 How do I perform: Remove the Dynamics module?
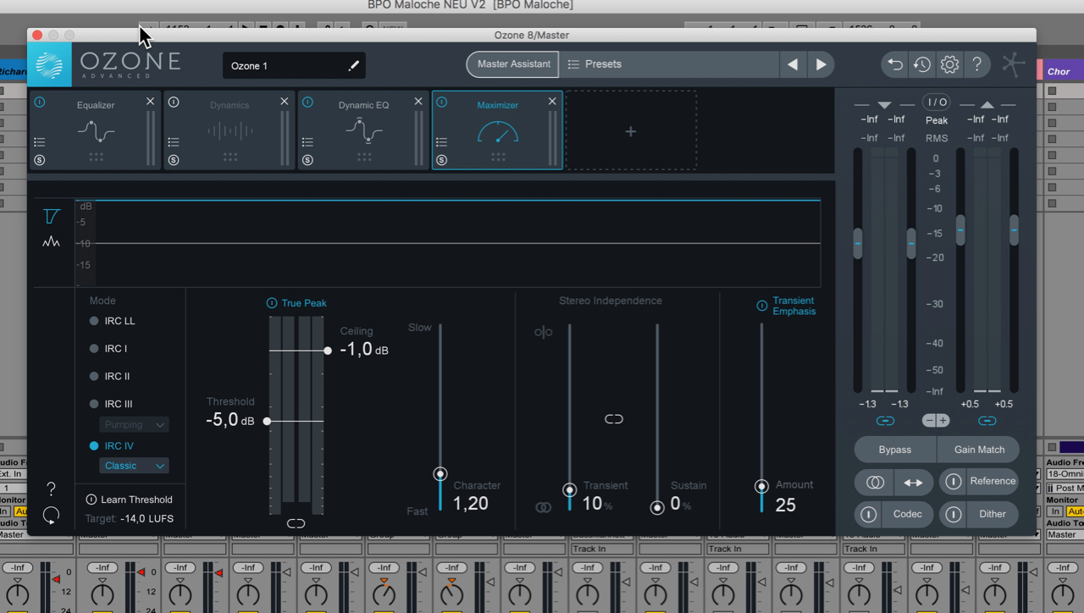(x=285, y=102)
